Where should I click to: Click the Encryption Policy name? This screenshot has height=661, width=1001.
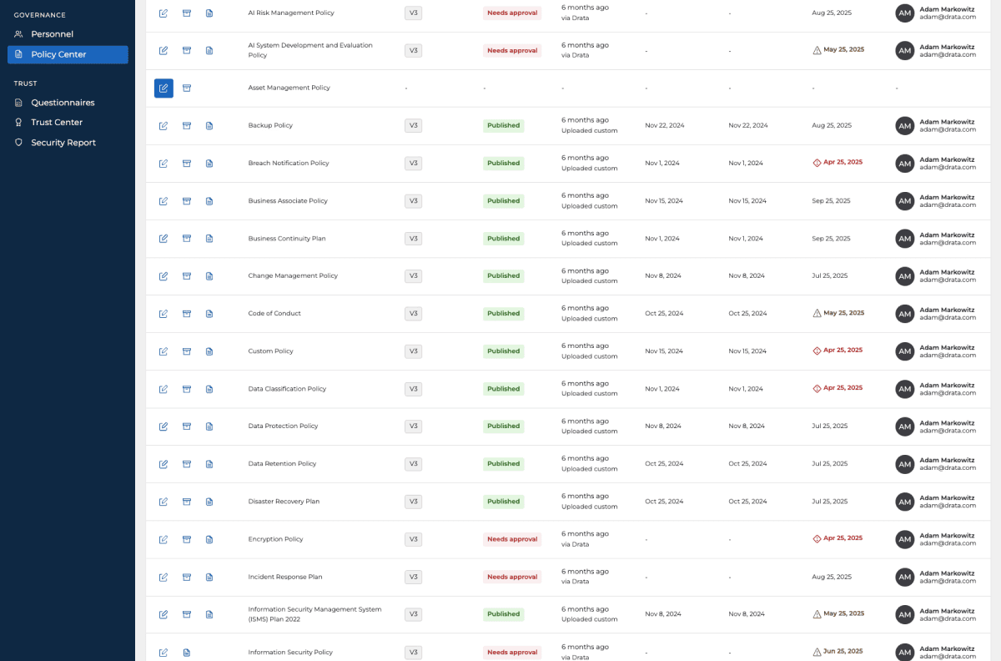point(275,539)
